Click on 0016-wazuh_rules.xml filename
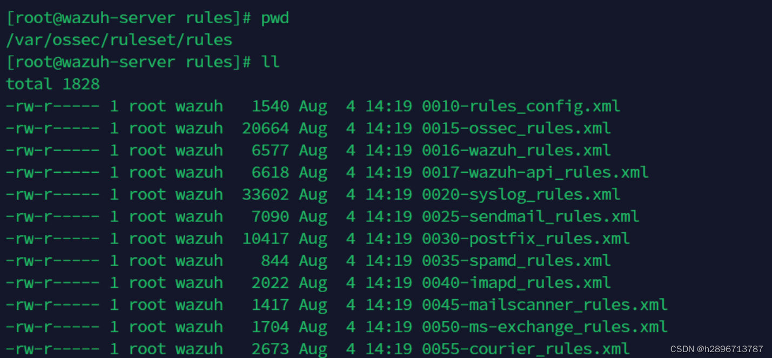 pyautogui.click(x=516, y=151)
